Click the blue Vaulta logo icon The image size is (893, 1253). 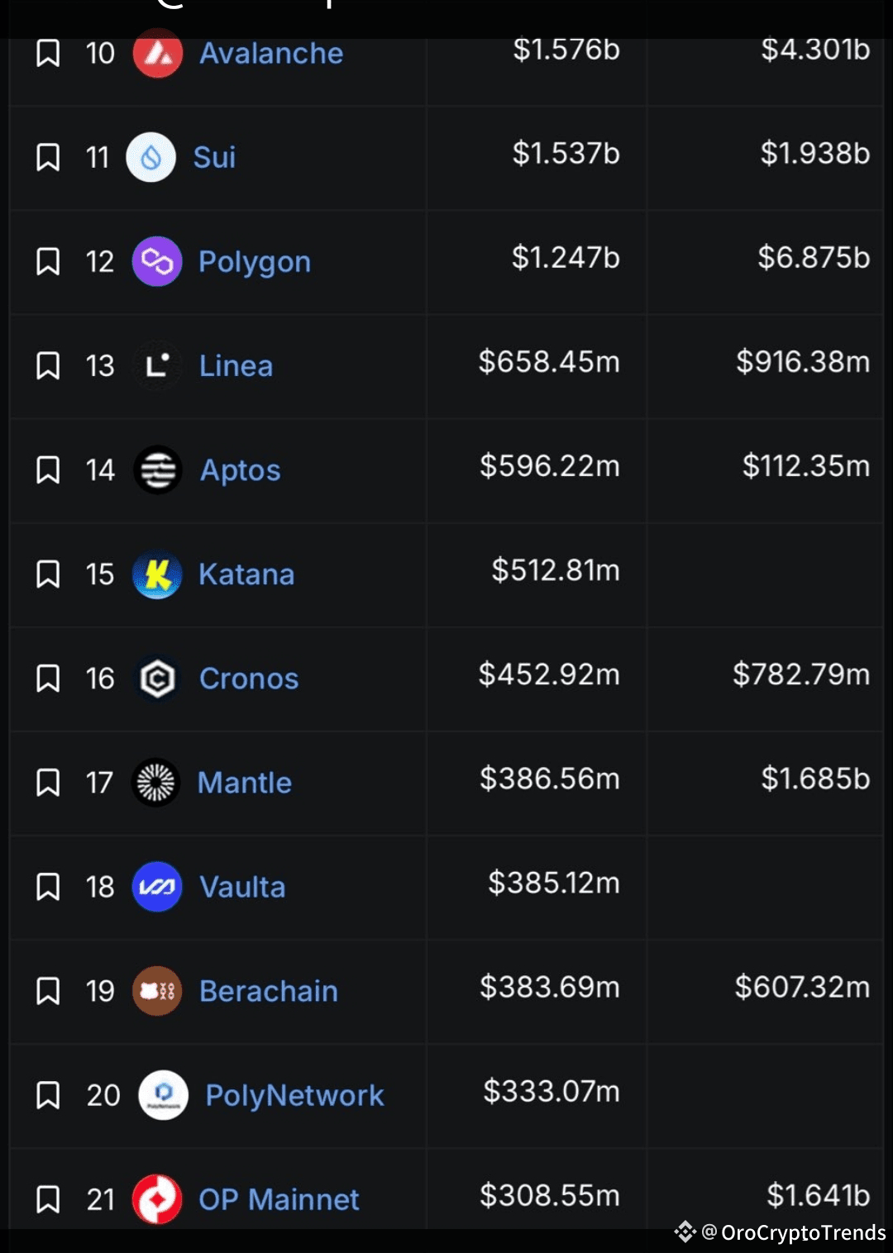tap(157, 887)
